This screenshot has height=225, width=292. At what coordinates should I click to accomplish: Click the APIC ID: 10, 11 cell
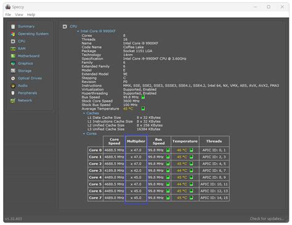click(214, 184)
